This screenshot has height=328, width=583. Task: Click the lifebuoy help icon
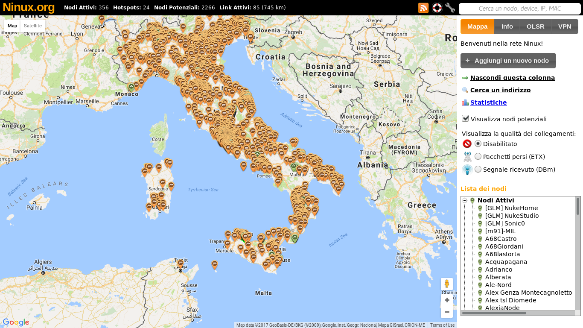(437, 8)
